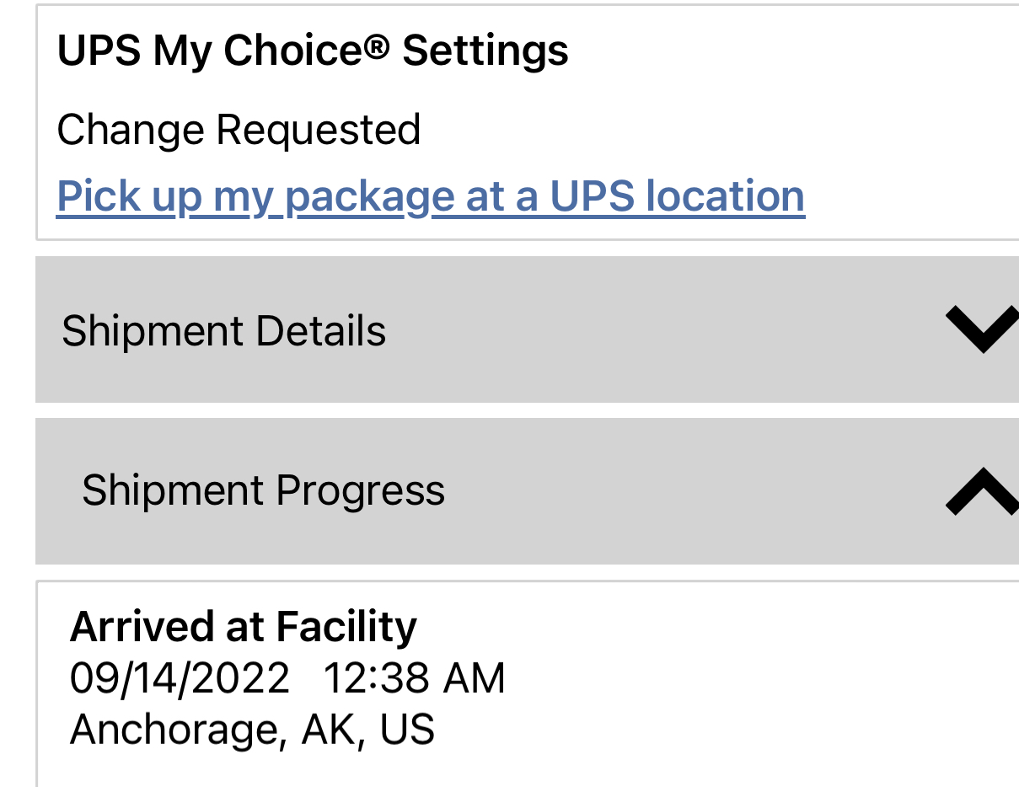Click the 09/14/2022 date

[180, 678]
